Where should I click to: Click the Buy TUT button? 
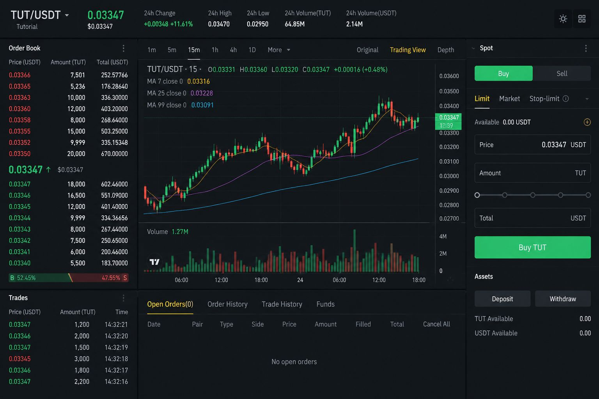pyautogui.click(x=533, y=247)
